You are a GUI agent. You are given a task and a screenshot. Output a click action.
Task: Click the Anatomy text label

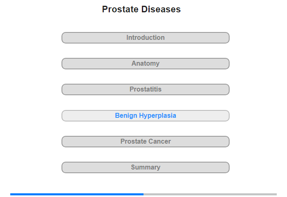(146, 63)
